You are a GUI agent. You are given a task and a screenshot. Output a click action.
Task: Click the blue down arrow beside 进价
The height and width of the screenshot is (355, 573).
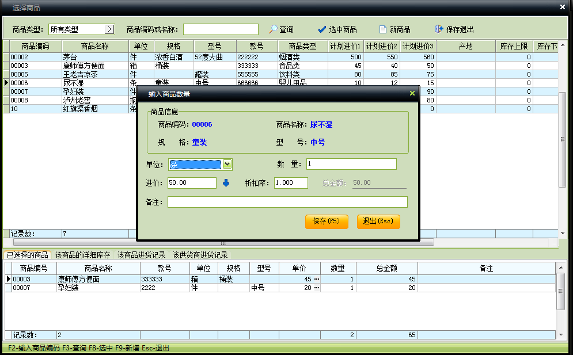(x=226, y=183)
